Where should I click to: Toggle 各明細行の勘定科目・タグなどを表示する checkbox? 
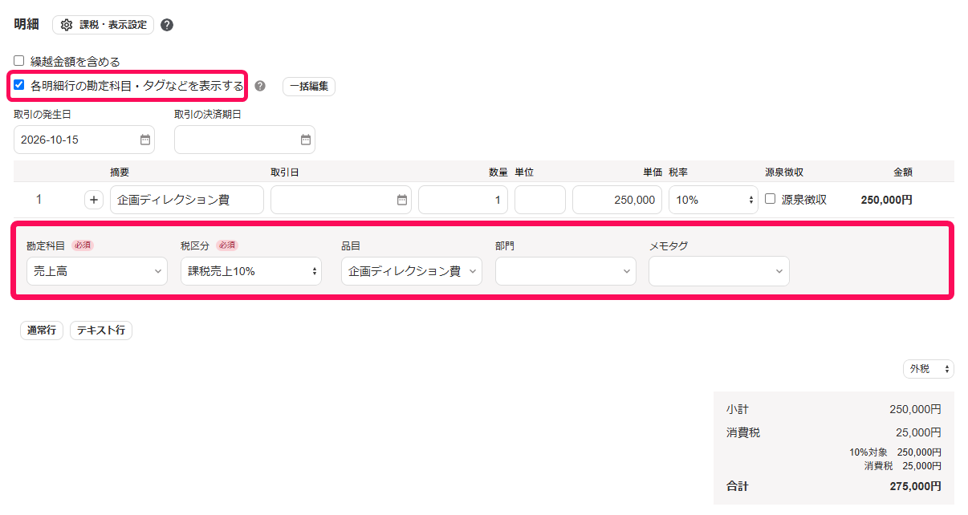pos(19,85)
